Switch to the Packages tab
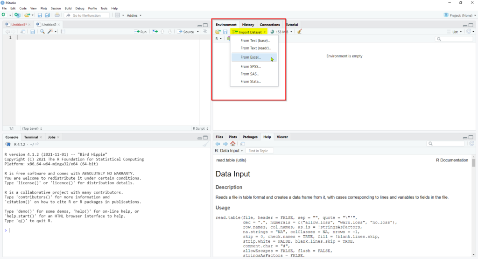 point(250,137)
